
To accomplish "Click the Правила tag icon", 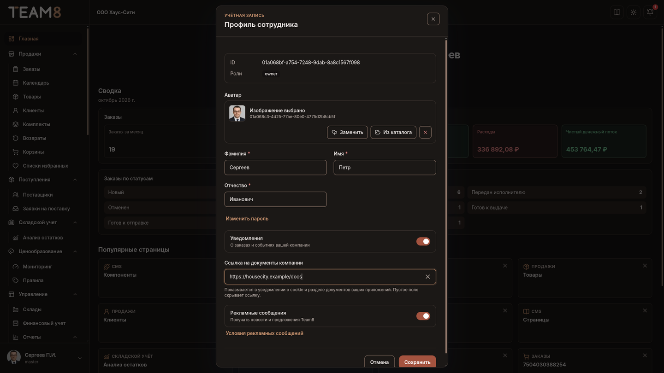I will (x=16, y=280).
